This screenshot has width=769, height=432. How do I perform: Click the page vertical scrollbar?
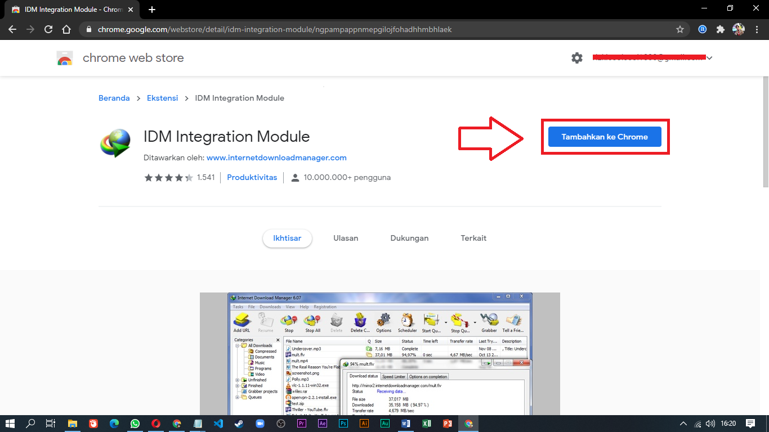(x=766, y=132)
